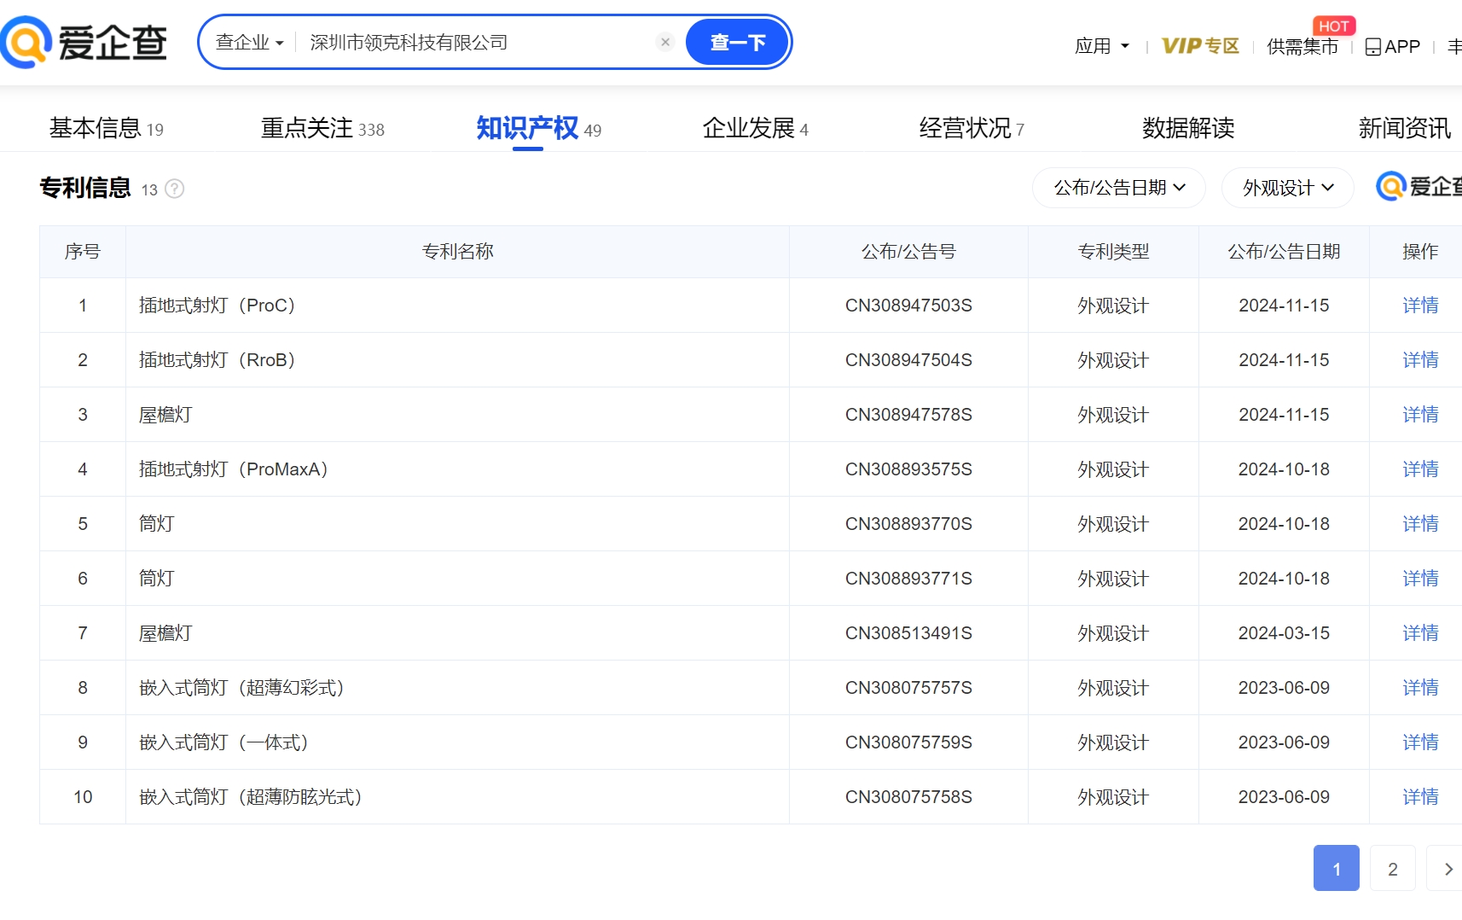Click the company name search input field
1462x920 pixels.
(x=478, y=43)
